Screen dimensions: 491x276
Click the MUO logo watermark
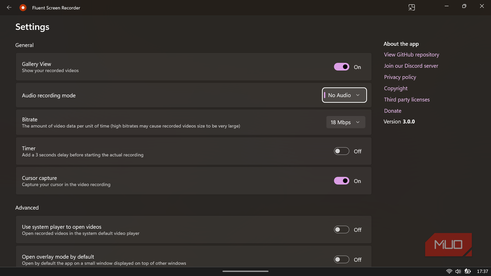[448, 244]
